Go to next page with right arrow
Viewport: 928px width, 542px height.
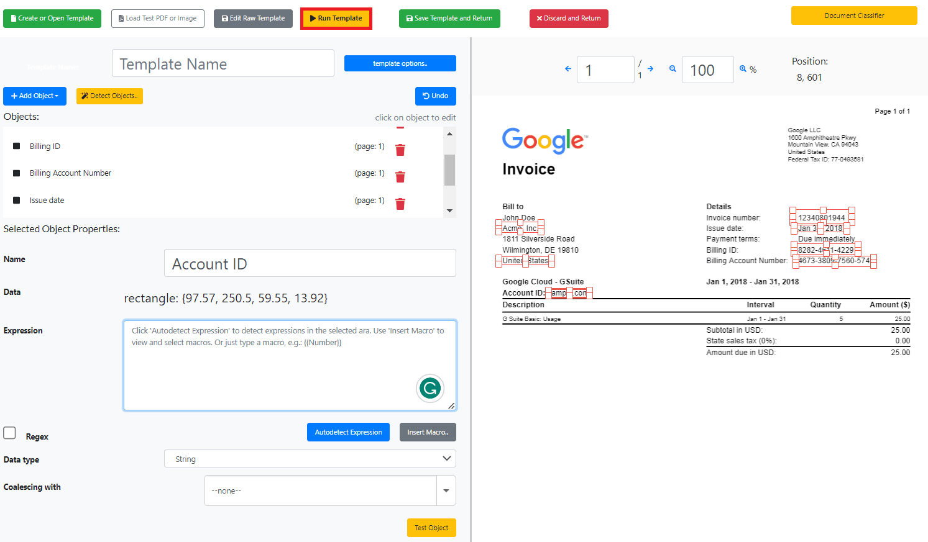click(x=650, y=69)
